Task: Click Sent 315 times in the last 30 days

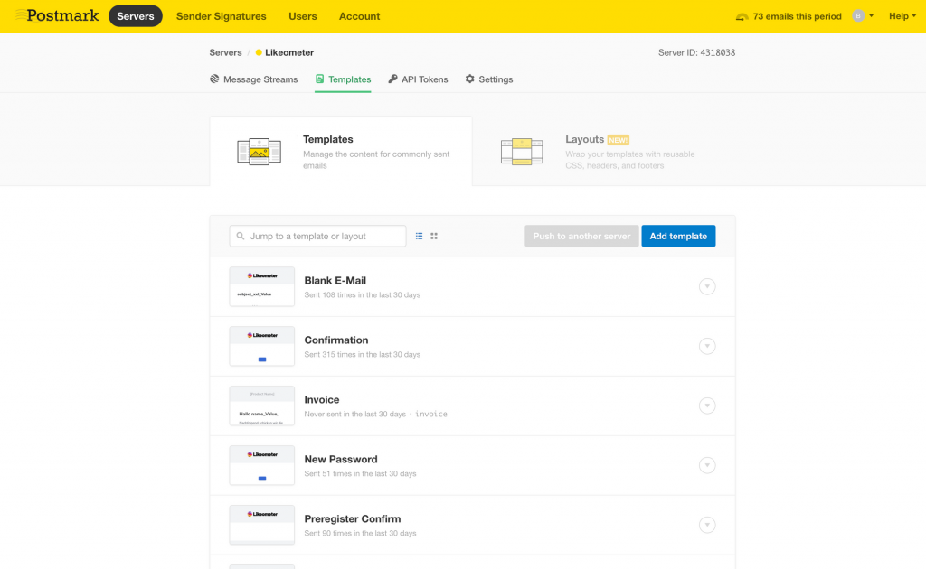Action: (x=362, y=354)
